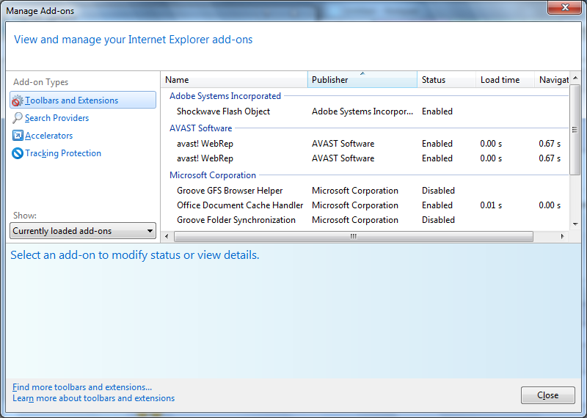Close the Manage Add-ons window with X
This screenshot has width=587, height=418.
[565, 7]
